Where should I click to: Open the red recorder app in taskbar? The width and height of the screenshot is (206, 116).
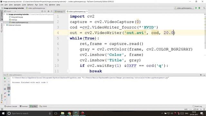(x=82, y=113)
